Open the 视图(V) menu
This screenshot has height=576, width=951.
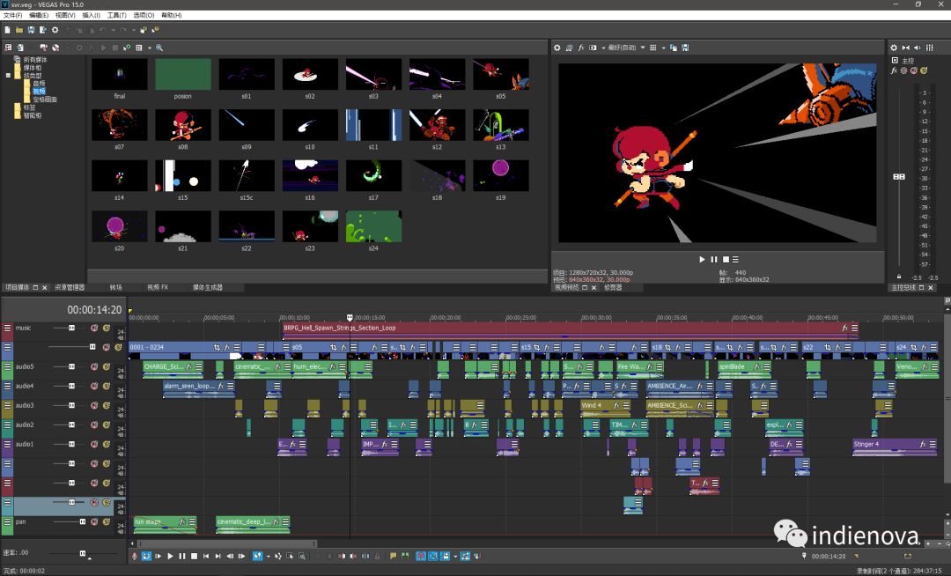click(x=65, y=15)
